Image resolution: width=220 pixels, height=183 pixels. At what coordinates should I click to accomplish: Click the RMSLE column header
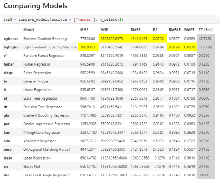point(175,30)
